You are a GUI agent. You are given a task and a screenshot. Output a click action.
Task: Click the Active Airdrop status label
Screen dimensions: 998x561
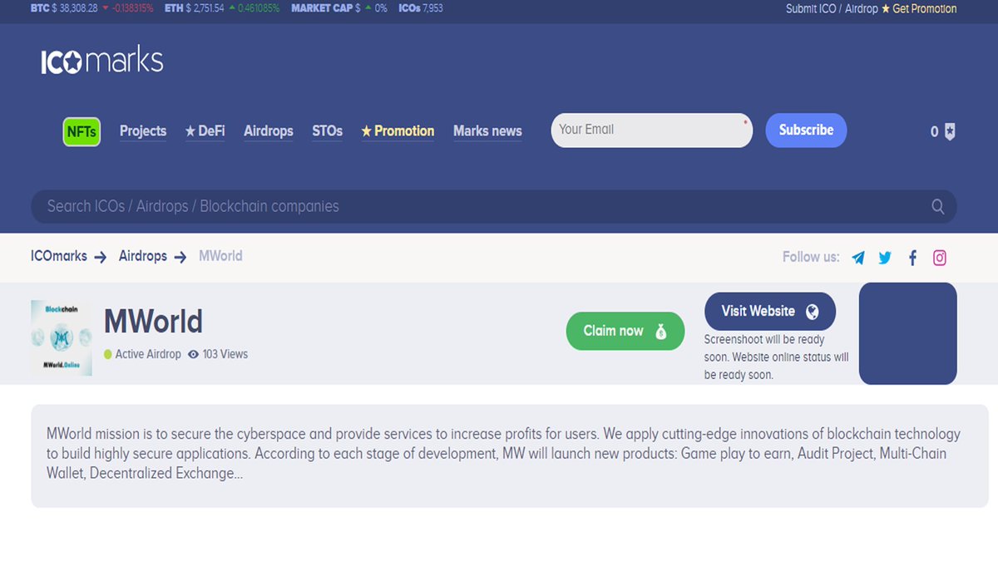pos(142,354)
